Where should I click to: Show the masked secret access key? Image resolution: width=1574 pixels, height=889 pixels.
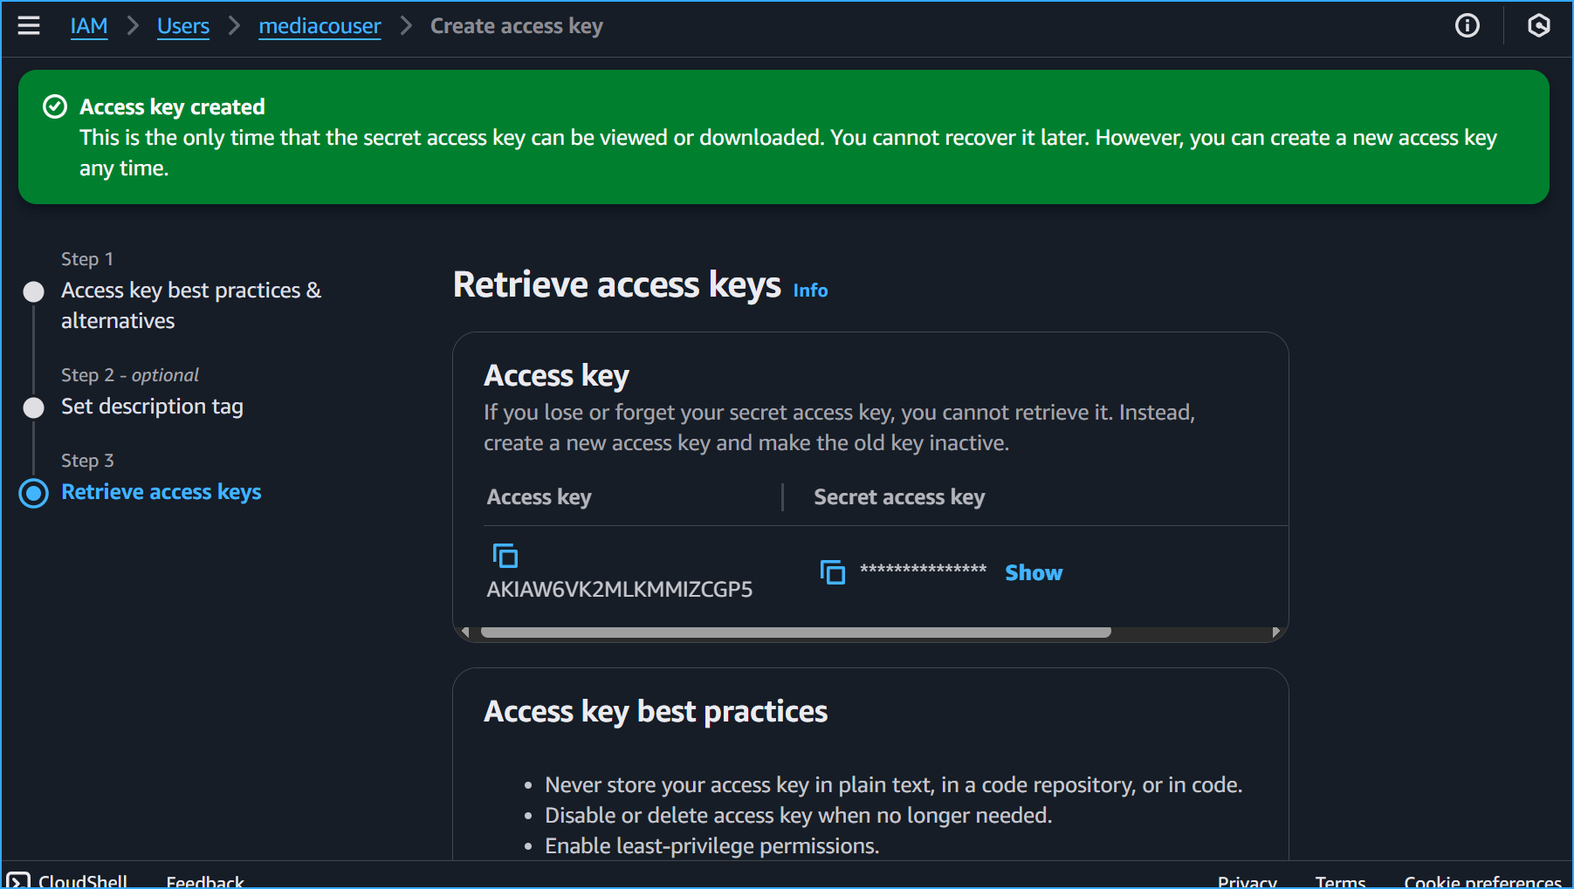(x=1034, y=572)
